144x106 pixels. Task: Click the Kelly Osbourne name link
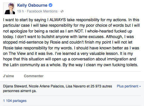click(32, 5)
